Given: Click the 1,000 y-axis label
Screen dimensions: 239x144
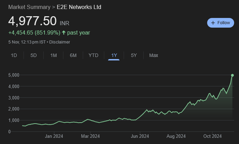Looking at the screenshot, I should point(14,121).
